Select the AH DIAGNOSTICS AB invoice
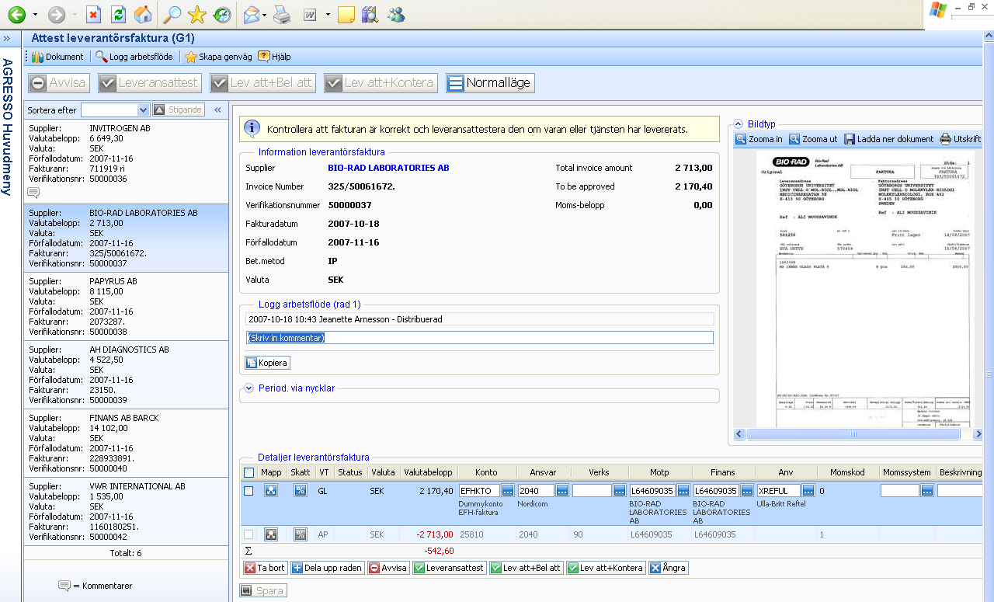This screenshot has height=602, width=994. 126,374
